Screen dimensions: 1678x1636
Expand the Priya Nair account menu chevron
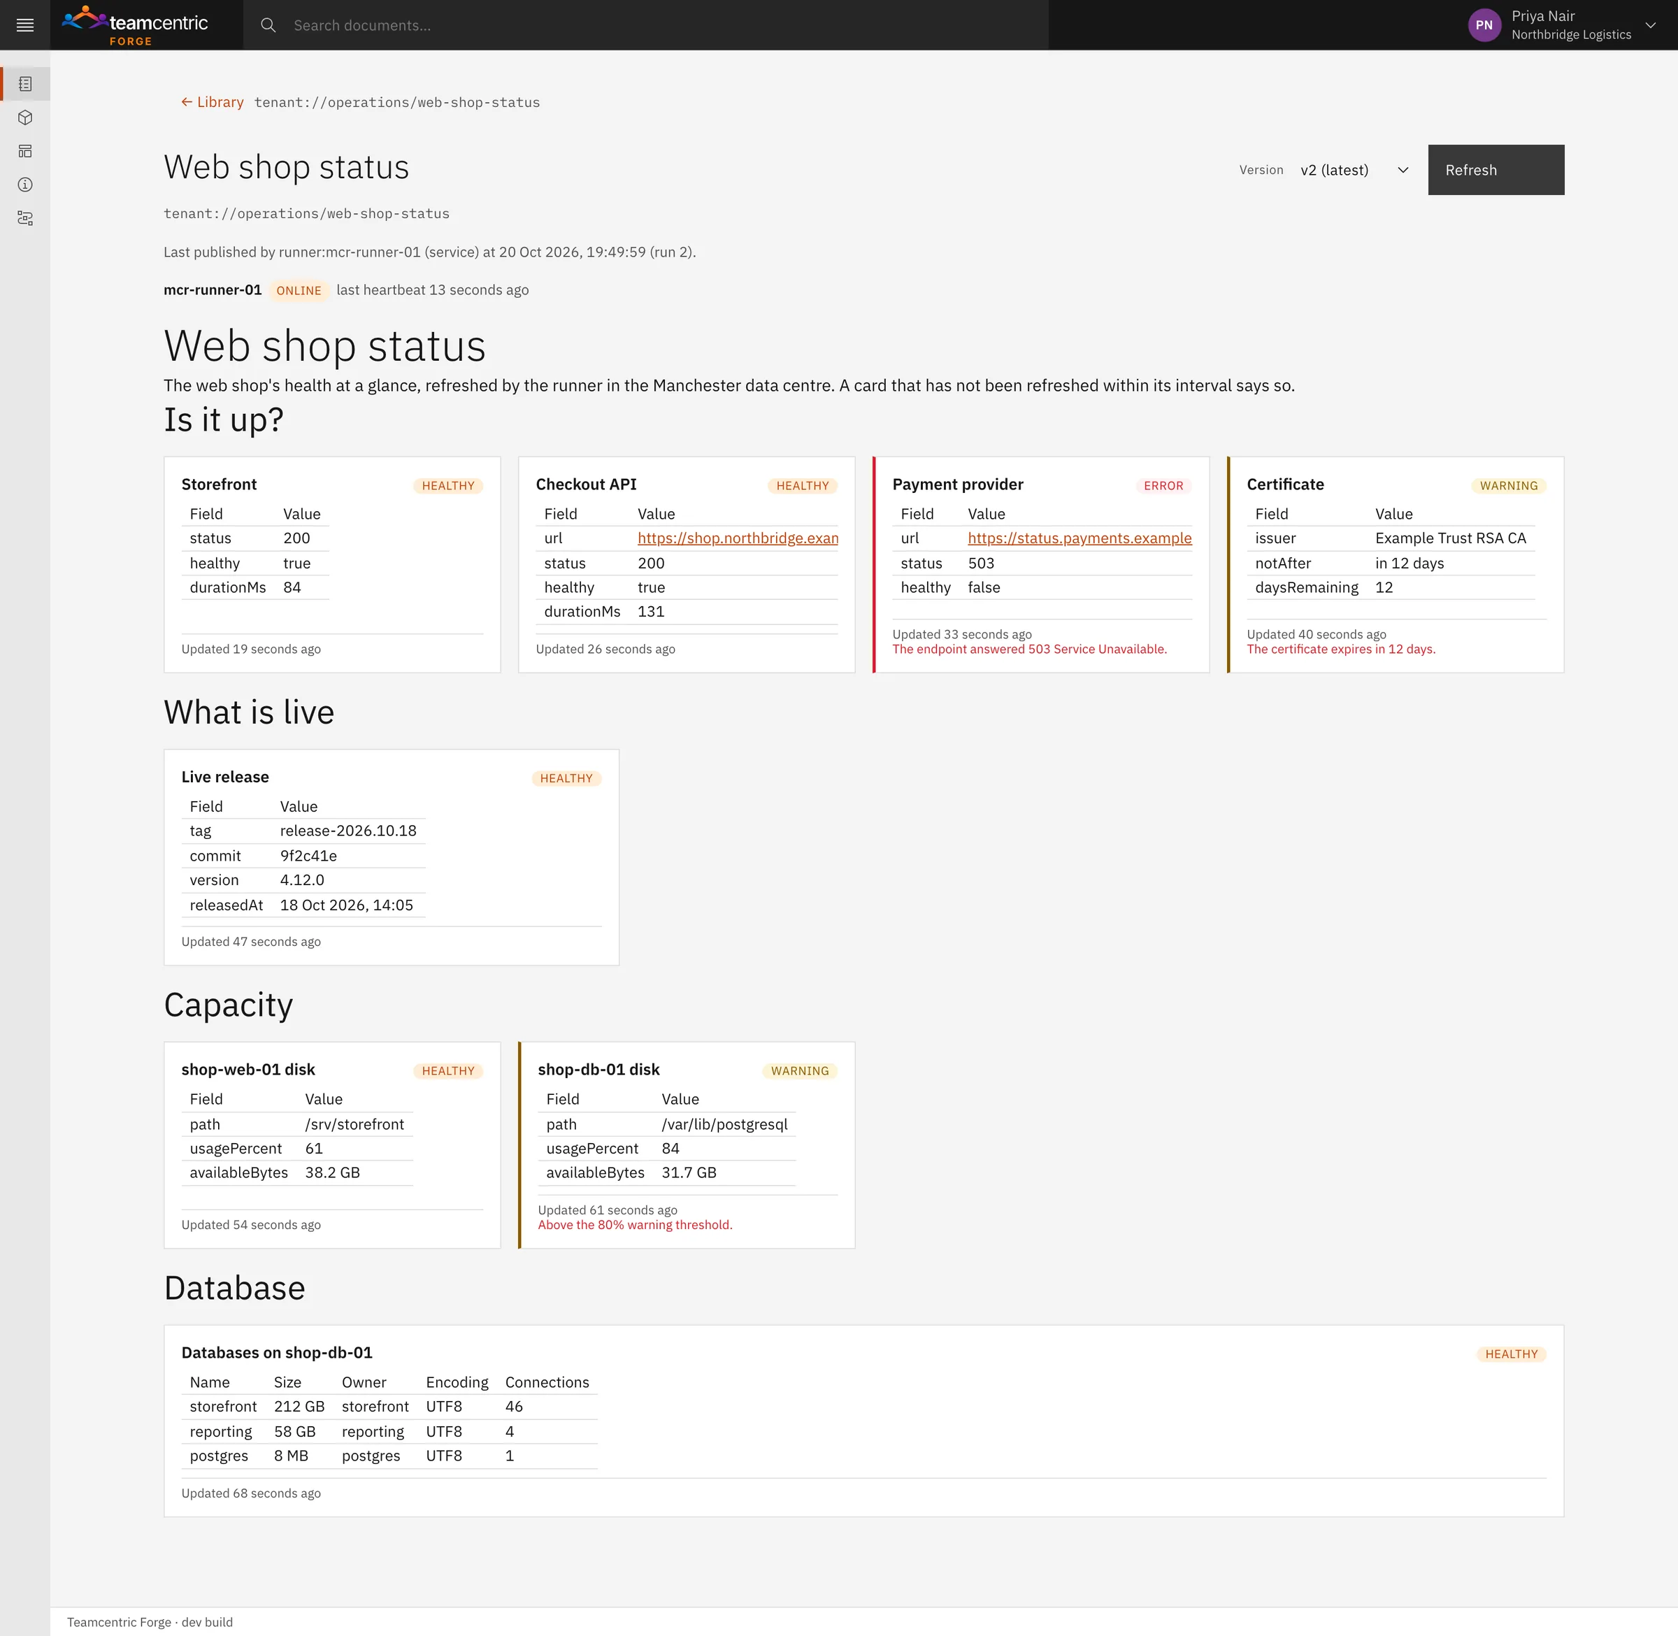pos(1651,25)
